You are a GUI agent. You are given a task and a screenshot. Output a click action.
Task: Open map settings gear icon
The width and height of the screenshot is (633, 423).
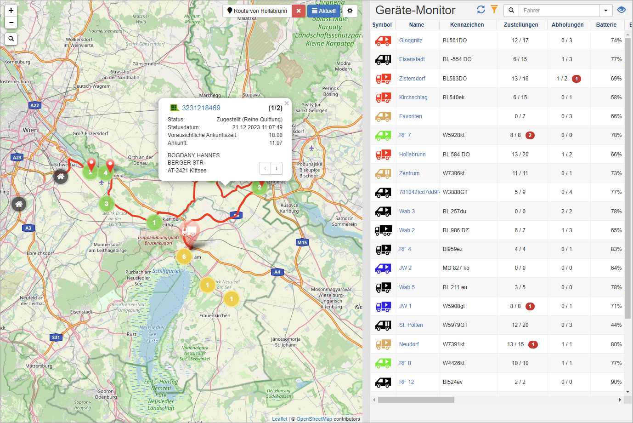[350, 11]
